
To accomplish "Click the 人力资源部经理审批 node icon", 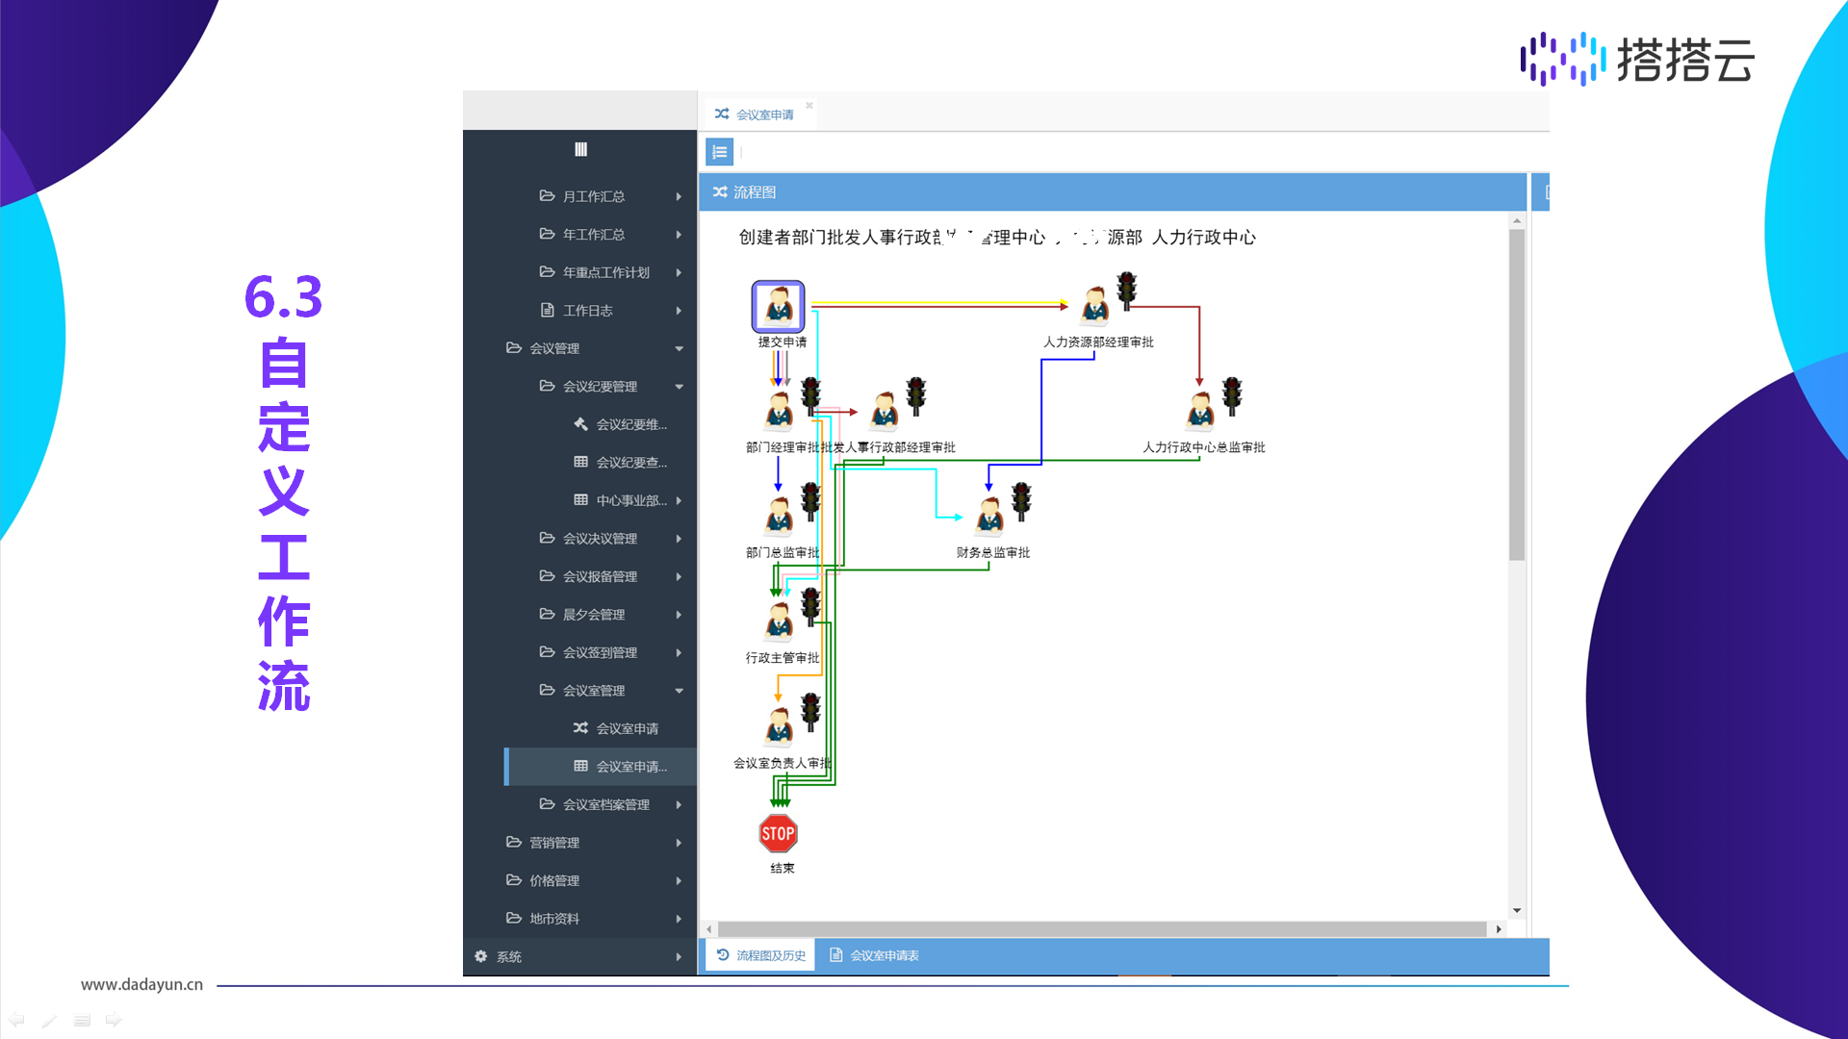I will coord(1094,306).
